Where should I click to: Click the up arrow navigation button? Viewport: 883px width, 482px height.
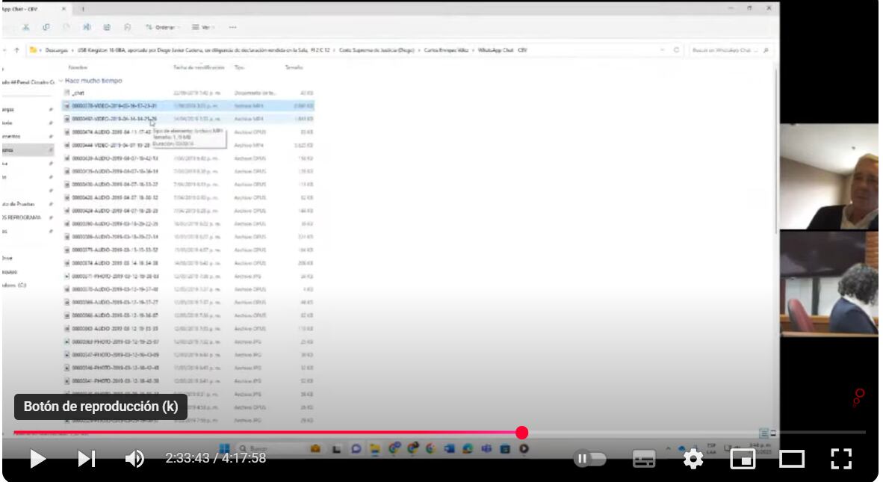point(16,50)
